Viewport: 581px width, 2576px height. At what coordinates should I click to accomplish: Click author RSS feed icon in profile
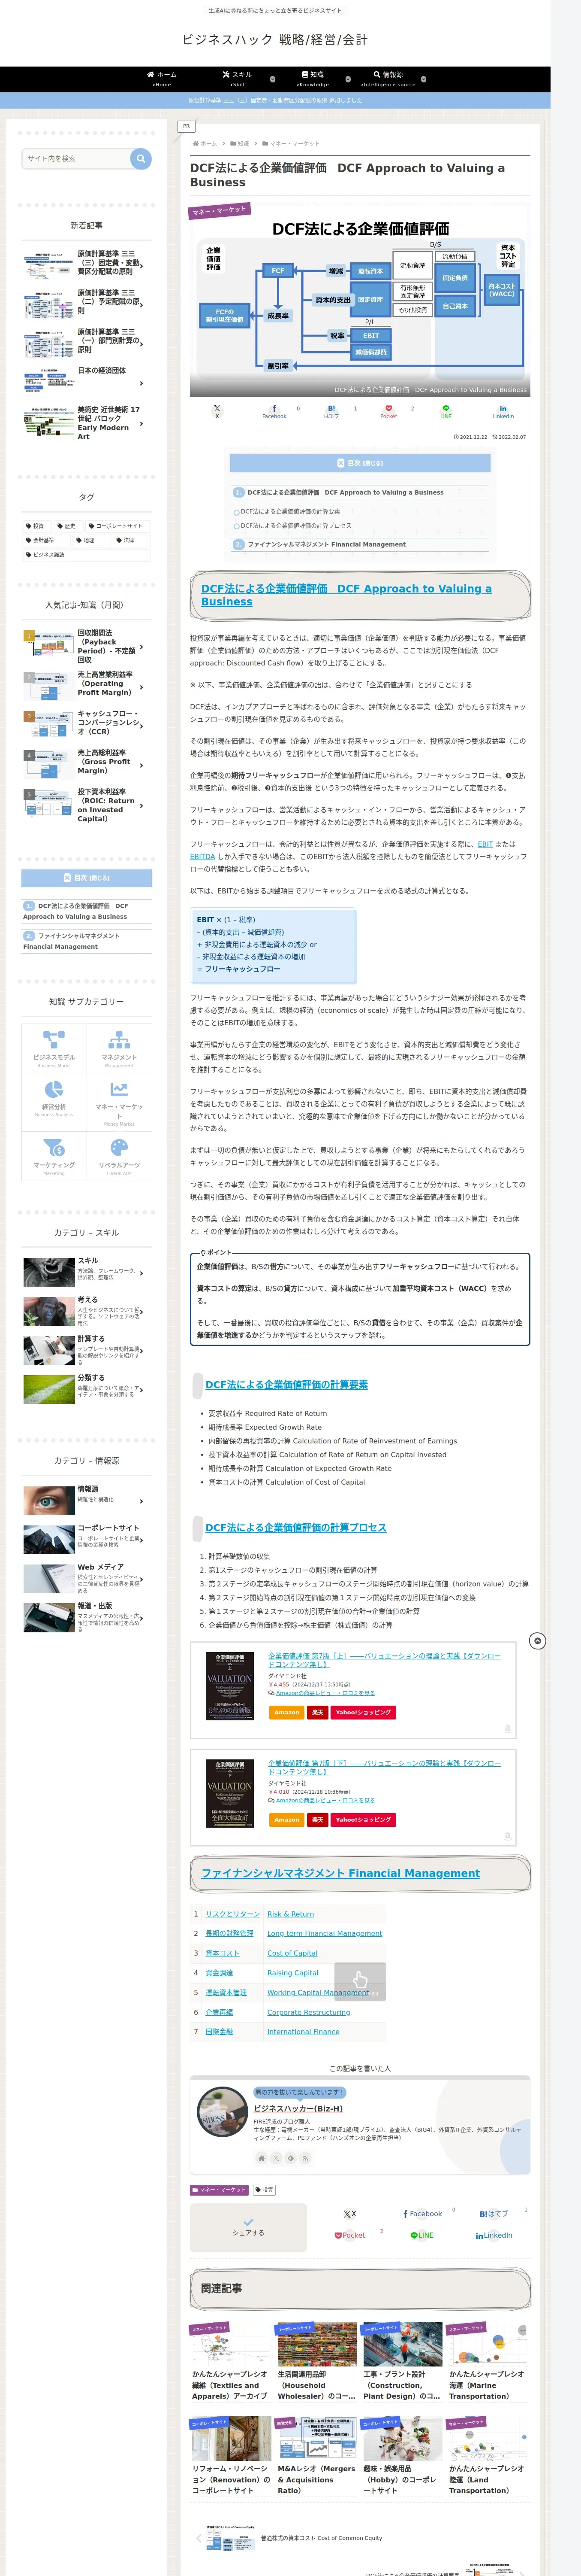[x=305, y=2158]
